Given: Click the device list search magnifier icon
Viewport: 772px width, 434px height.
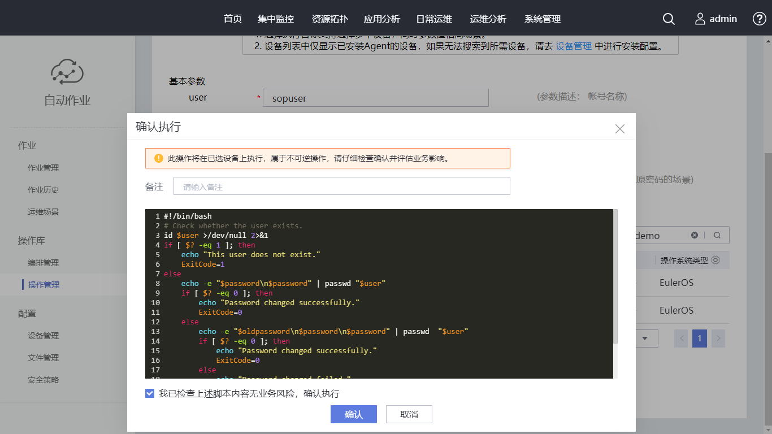Looking at the screenshot, I should tap(717, 235).
